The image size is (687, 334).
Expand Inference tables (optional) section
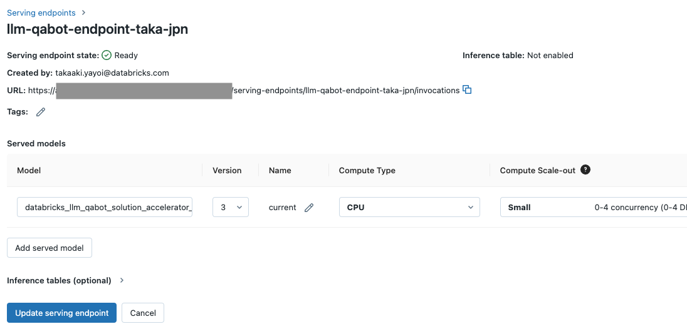point(65,280)
